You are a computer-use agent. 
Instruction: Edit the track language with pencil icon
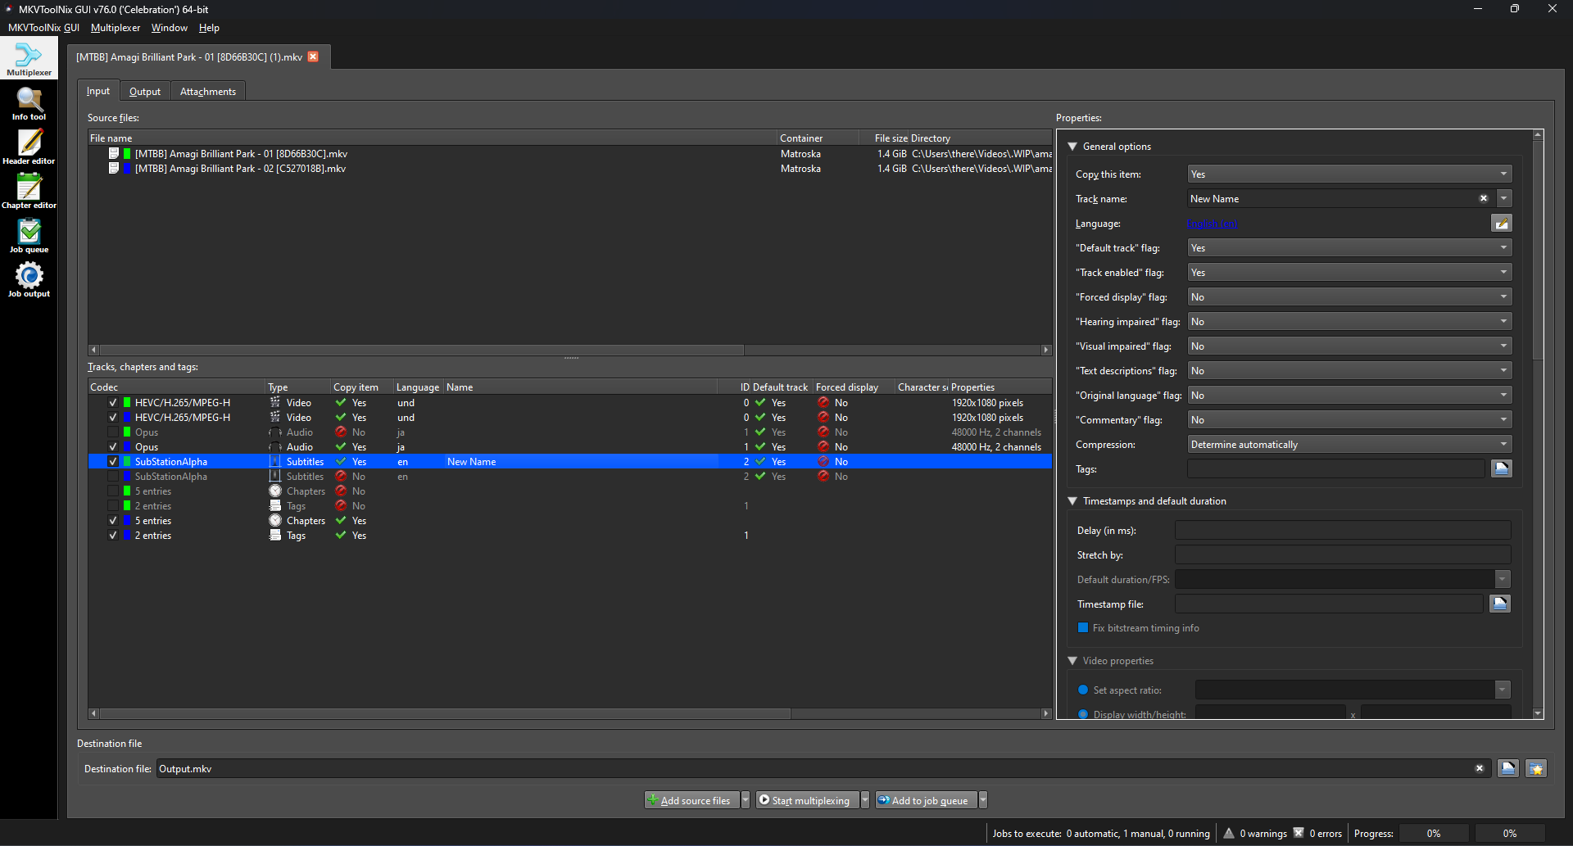point(1501,224)
